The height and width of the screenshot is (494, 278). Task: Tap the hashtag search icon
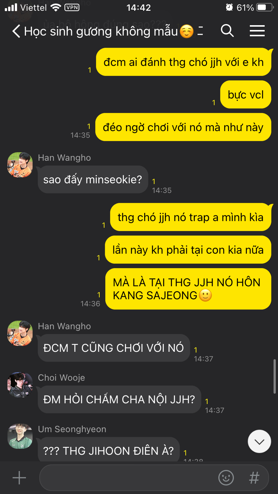254,478
